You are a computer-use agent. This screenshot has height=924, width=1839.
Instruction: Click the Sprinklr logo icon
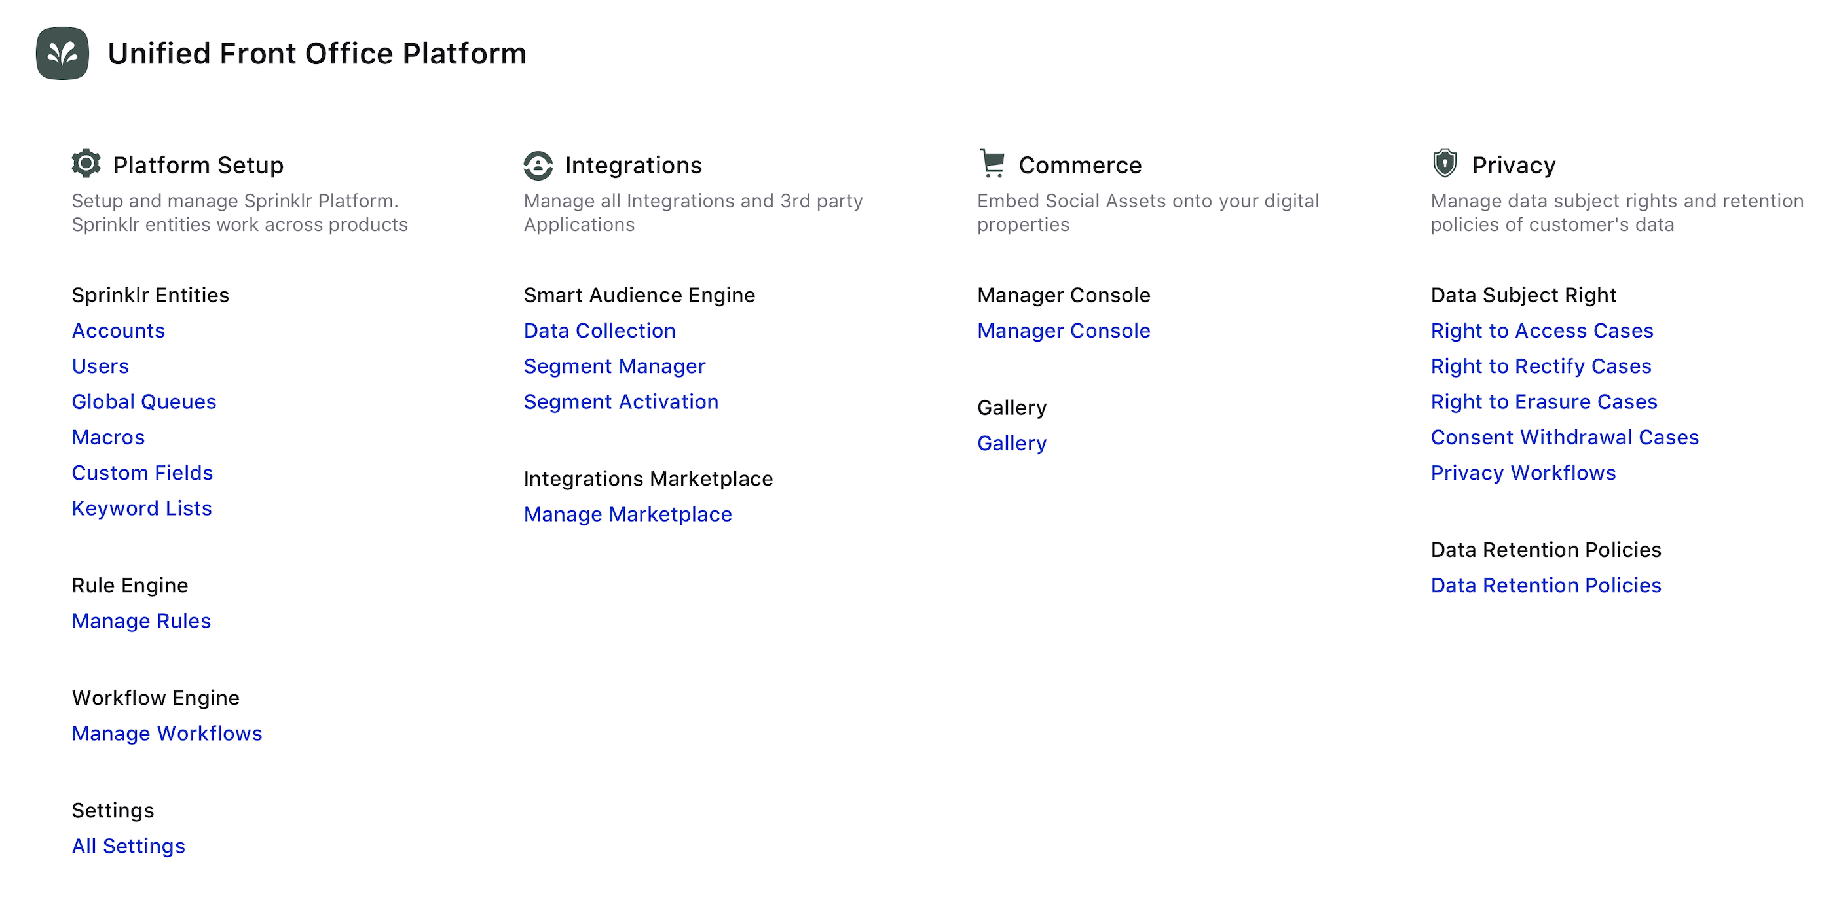point(62,52)
